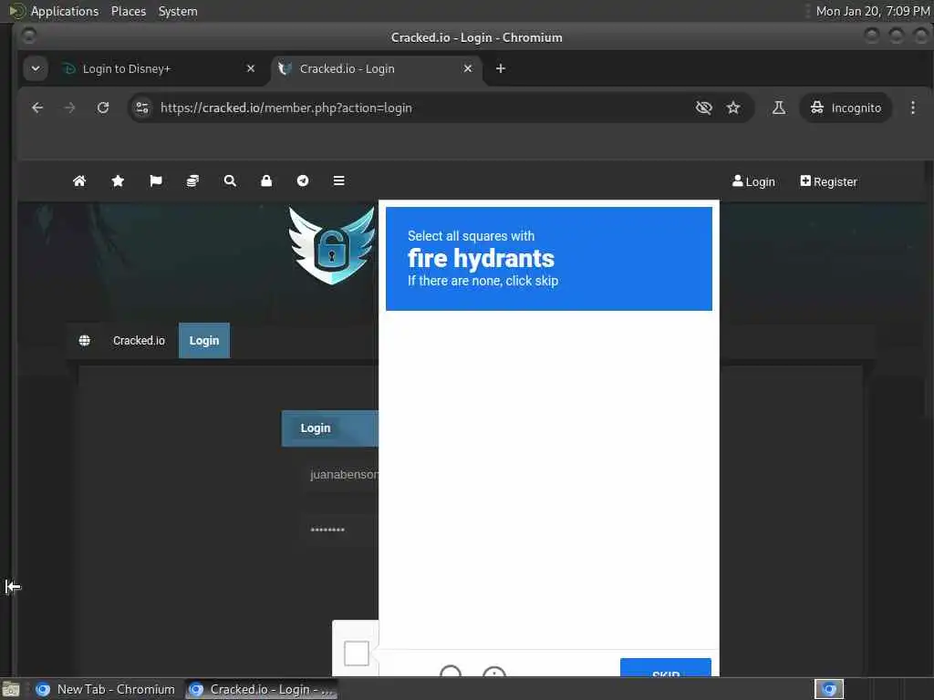Close the Cracked.io - Login tab
The image size is (934, 700).
[468, 68]
